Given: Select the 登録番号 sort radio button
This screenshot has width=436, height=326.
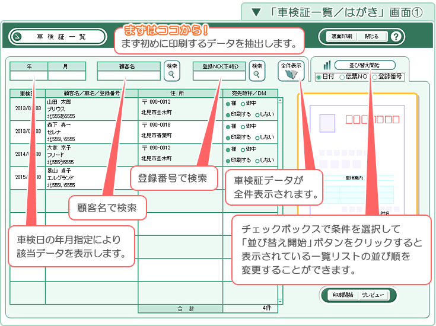Looking at the screenshot, I should tap(374, 77).
